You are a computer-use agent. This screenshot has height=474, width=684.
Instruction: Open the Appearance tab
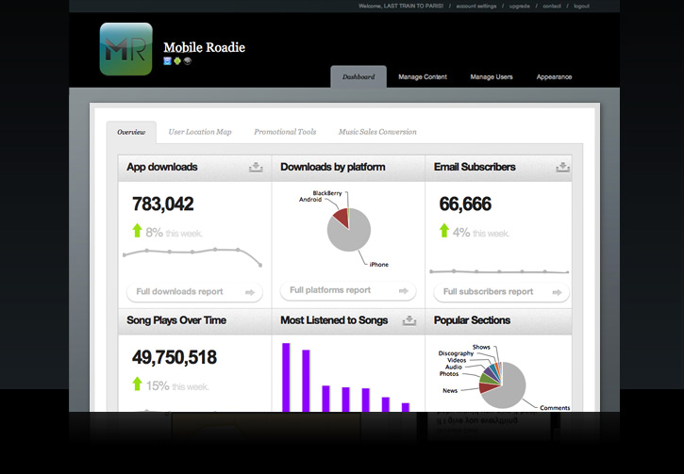(554, 76)
